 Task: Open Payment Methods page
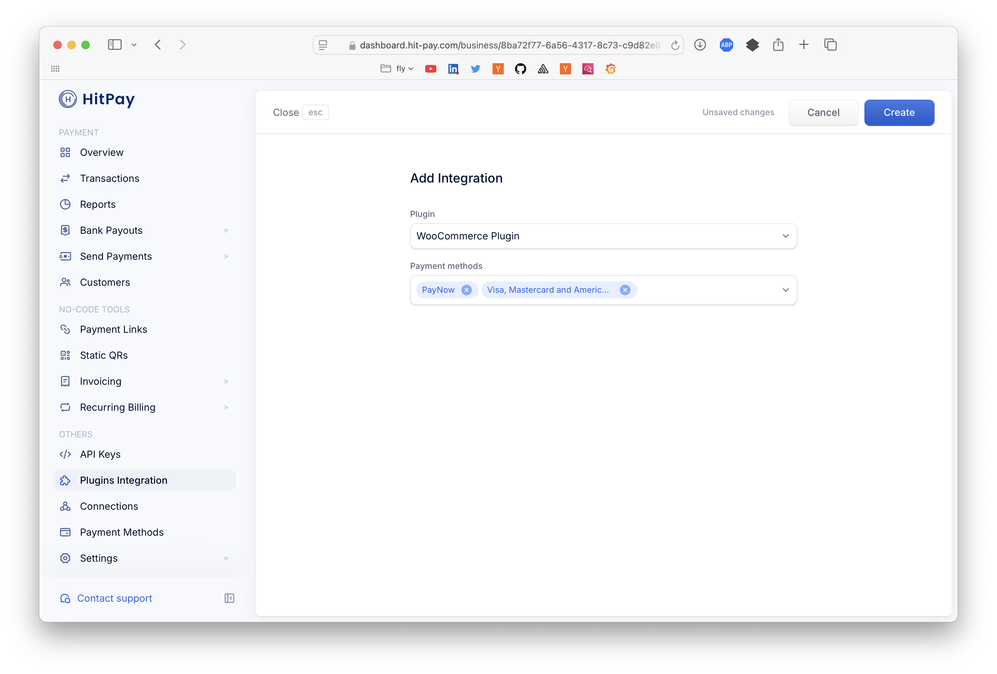coord(122,532)
